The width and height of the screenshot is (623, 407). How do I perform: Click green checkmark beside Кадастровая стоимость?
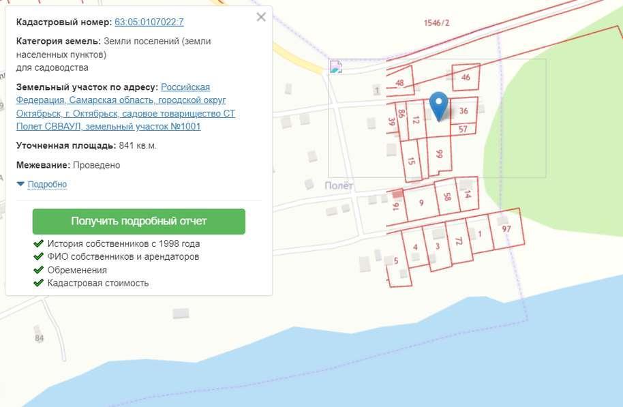[x=39, y=283]
